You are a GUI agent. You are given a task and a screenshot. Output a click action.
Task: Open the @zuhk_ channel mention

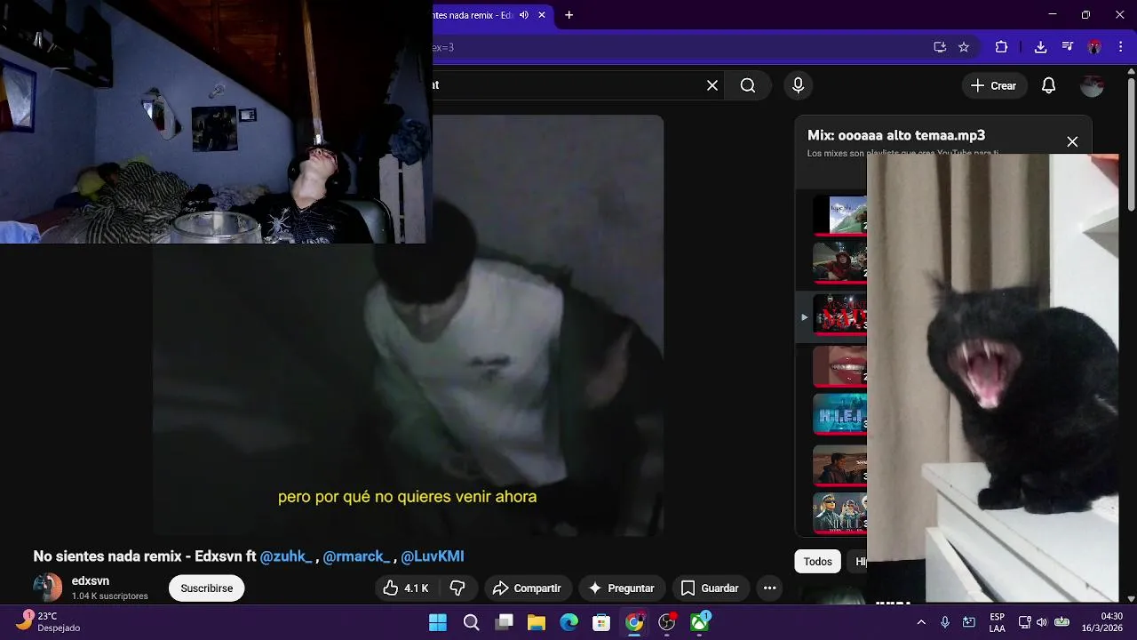click(286, 556)
